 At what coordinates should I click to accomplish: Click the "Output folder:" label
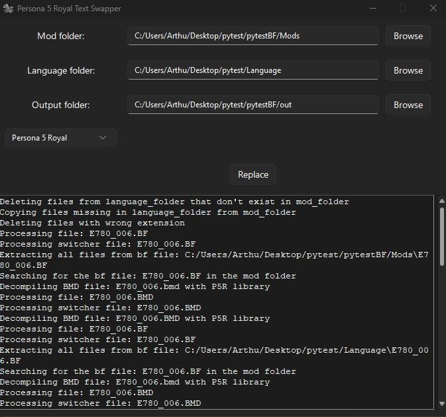(61, 105)
